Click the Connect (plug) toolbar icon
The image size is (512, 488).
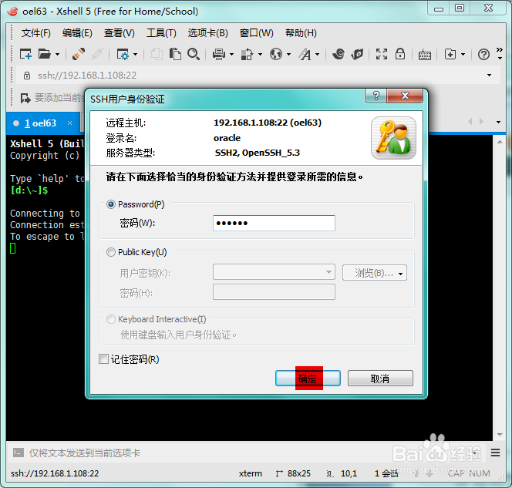79,54
